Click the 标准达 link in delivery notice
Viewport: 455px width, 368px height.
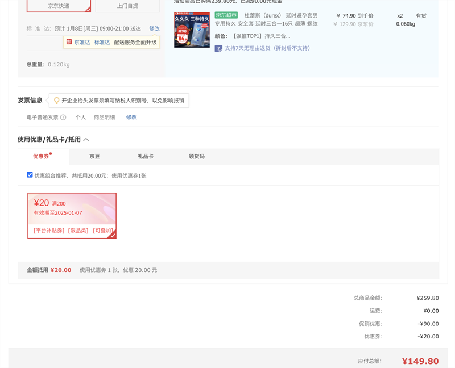[x=102, y=43]
